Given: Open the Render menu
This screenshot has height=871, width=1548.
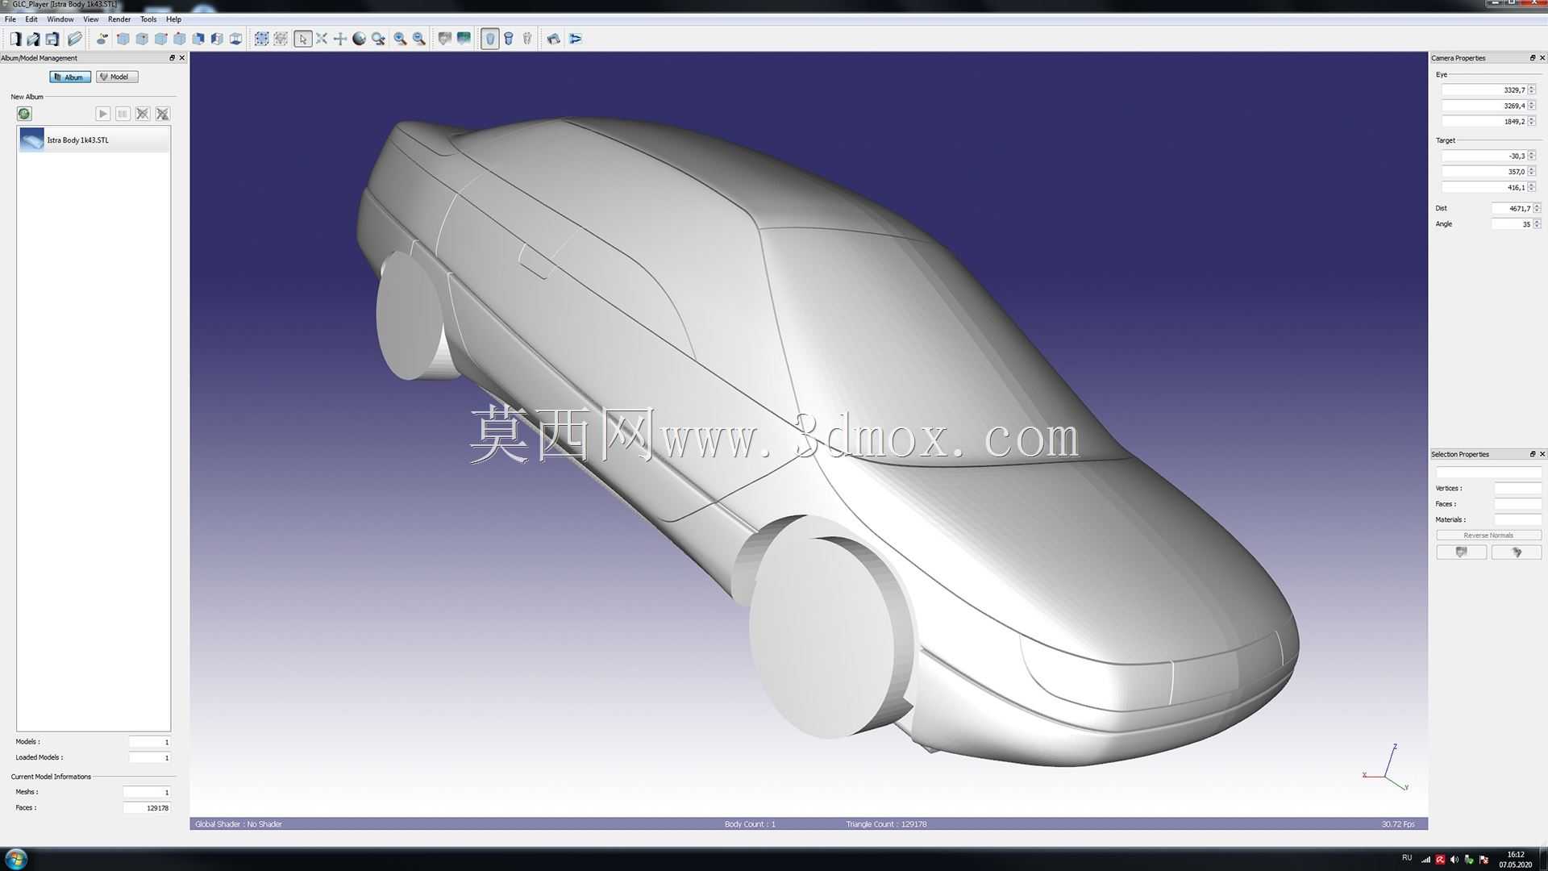Looking at the screenshot, I should pos(119,19).
